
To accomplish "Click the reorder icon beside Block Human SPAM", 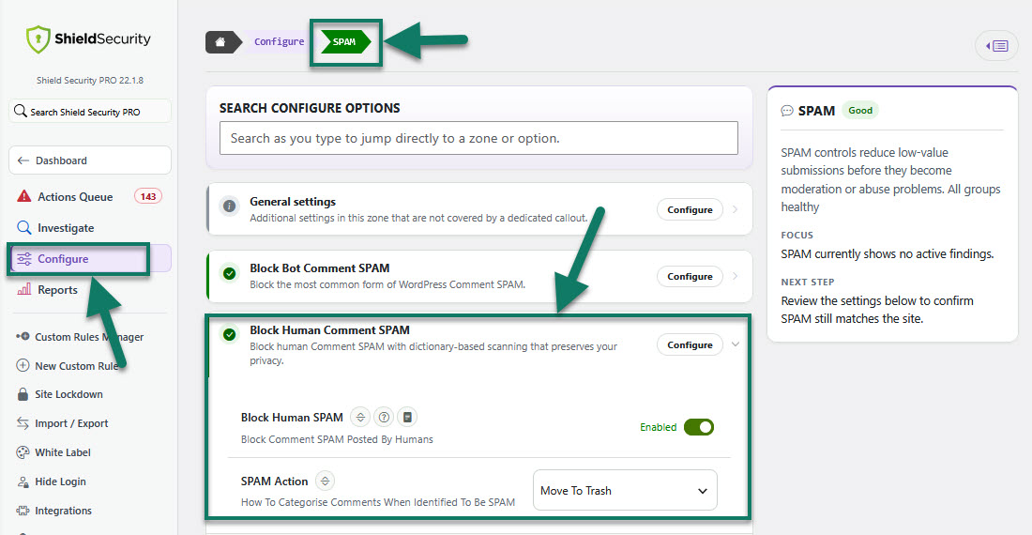I will pyautogui.click(x=360, y=418).
